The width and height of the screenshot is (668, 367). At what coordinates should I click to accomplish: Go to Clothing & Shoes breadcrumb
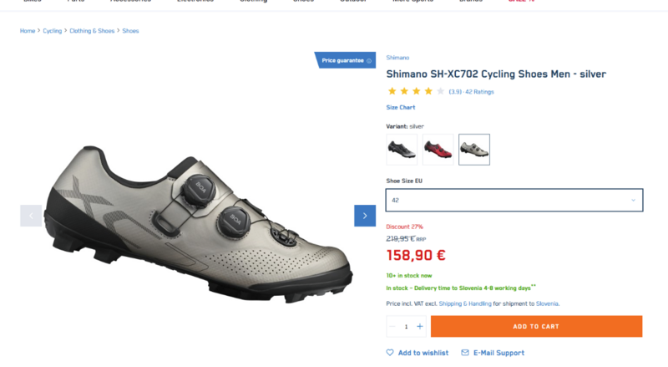[92, 31]
